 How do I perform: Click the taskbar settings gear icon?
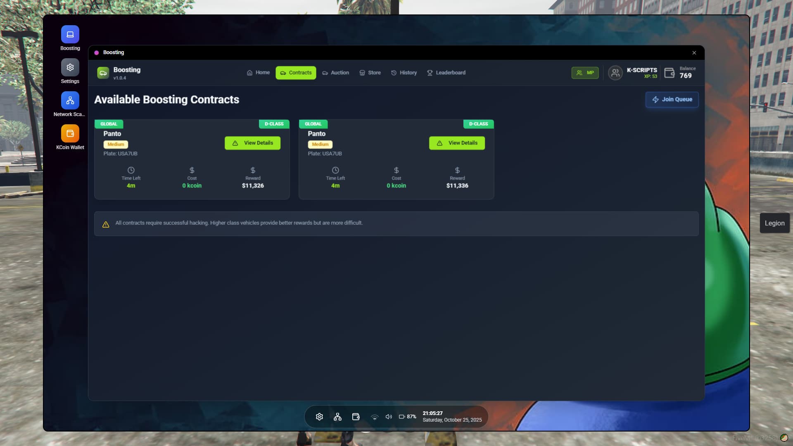pos(319,417)
